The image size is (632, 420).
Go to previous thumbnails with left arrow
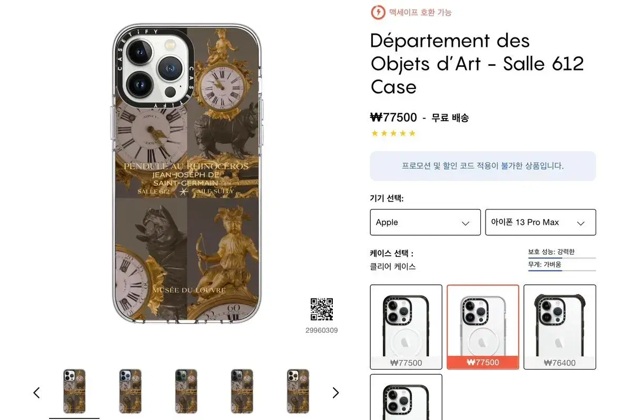pos(36,393)
